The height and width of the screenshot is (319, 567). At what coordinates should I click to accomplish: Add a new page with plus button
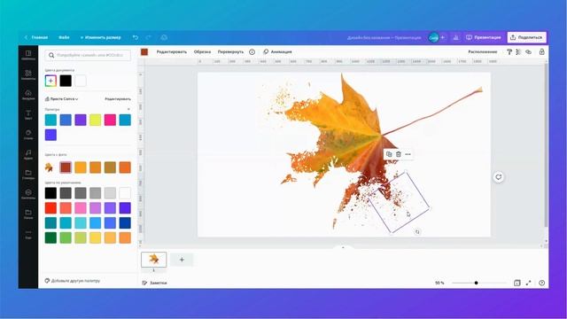182,260
